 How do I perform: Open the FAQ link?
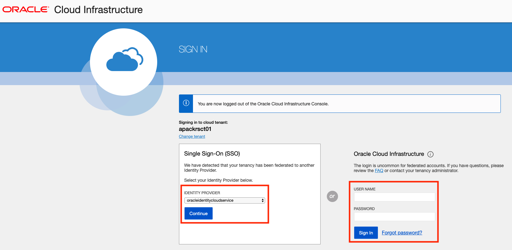pyautogui.click(x=379, y=171)
